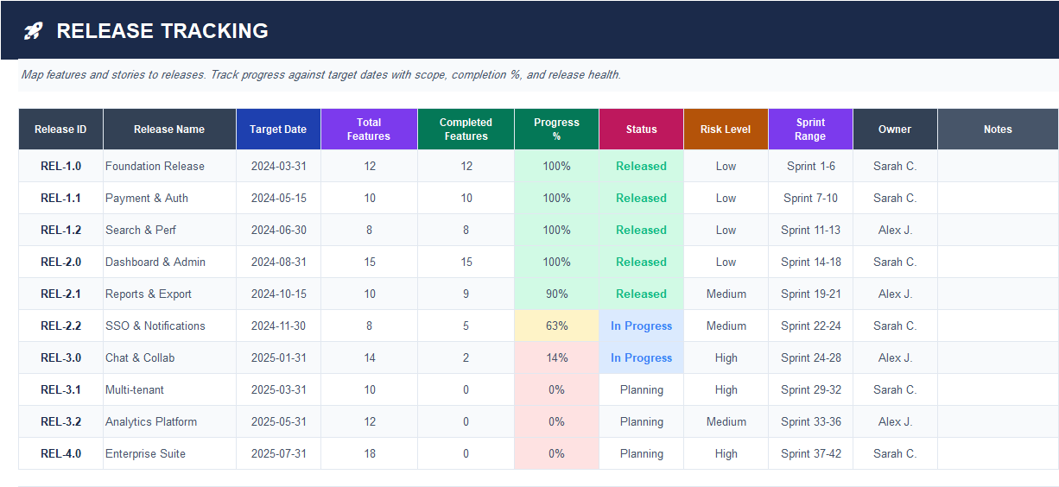Click the 0% progress cell for Multi-tenant
1059x487 pixels.
click(x=556, y=389)
